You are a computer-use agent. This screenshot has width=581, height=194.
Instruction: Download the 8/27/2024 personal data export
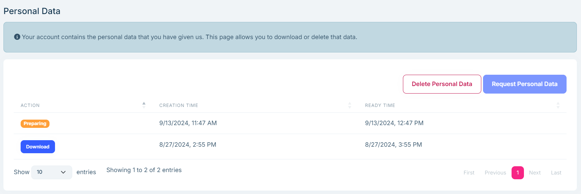pos(38,147)
